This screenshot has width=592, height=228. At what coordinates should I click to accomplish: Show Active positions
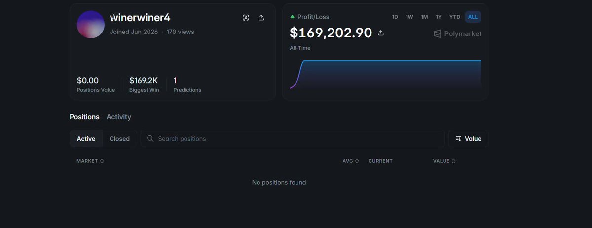[86, 139]
